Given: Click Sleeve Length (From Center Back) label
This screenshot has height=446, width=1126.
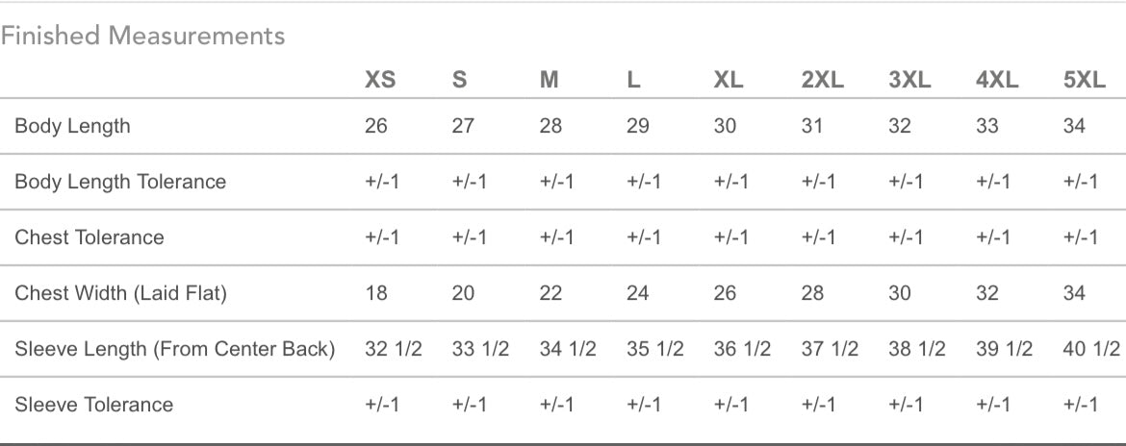Looking at the screenshot, I should point(175,349).
